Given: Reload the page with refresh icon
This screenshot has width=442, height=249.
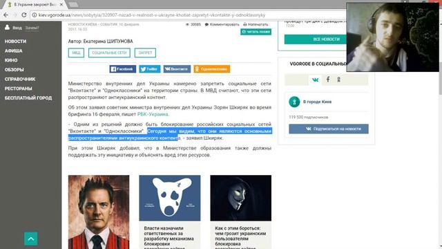Looking at the screenshot, I should point(24,15).
